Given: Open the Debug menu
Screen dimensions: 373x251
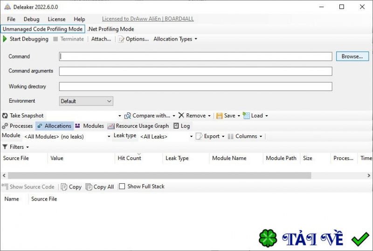Looking at the screenshot, I should [x=31, y=19].
